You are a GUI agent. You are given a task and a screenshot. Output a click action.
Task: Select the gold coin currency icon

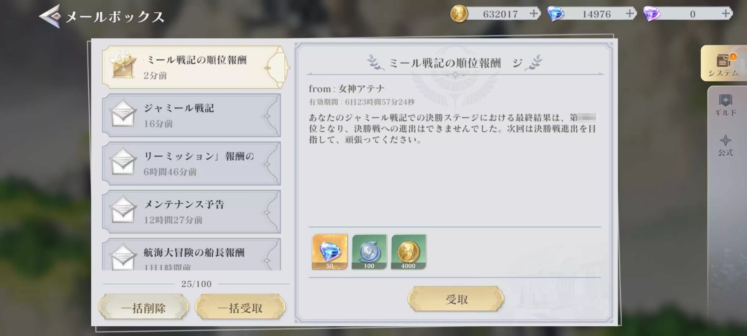(x=459, y=14)
